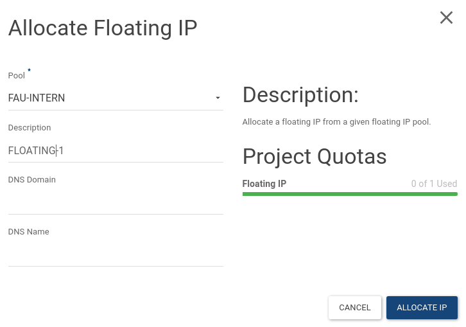Close the Allocate Floating IP dialog
Viewport: 466px width, 327px height.
[446, 18]
